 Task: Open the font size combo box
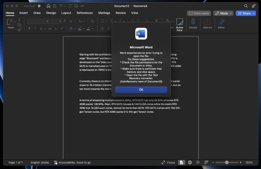[55, 21]
